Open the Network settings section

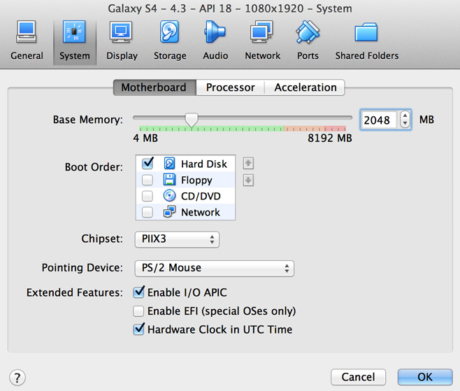tap(263, 41)
